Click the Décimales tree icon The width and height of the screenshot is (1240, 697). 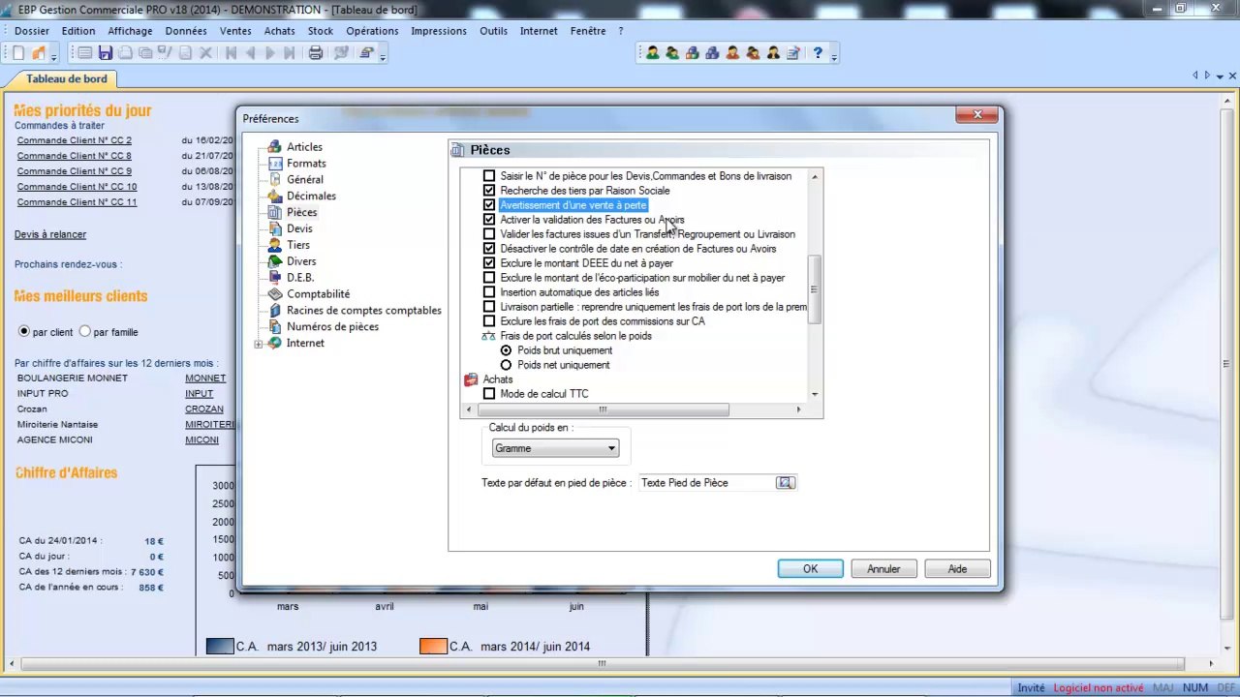click(x=275, y=197)
